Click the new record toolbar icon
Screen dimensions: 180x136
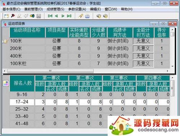click(6, 16)
